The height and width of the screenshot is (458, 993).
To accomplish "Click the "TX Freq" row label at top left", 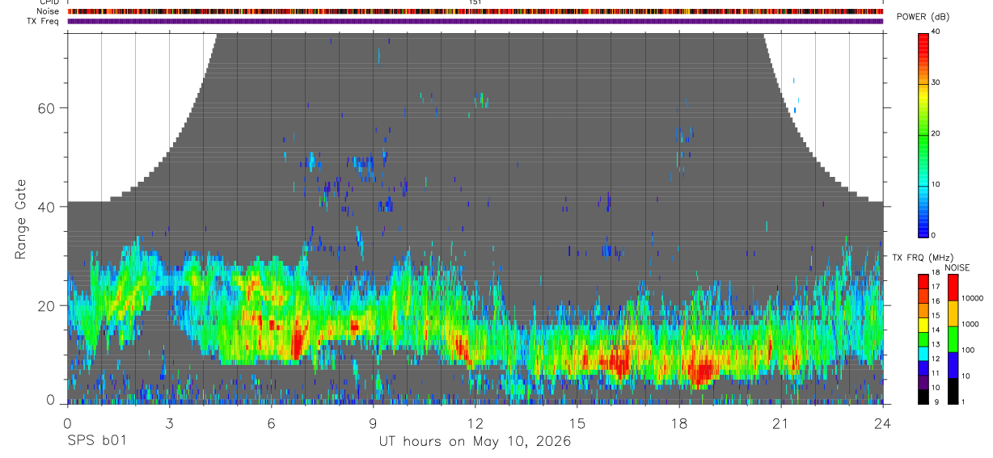I will coord(44,21).
